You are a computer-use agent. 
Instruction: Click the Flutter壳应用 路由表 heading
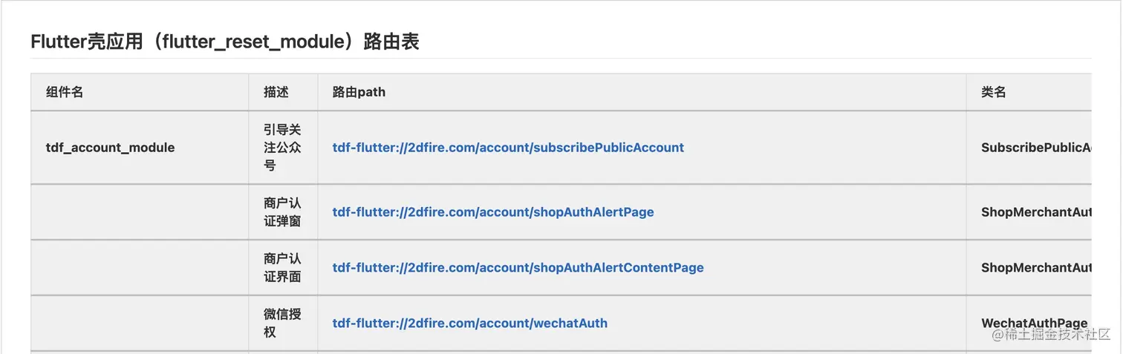click(x=225, y=42)
